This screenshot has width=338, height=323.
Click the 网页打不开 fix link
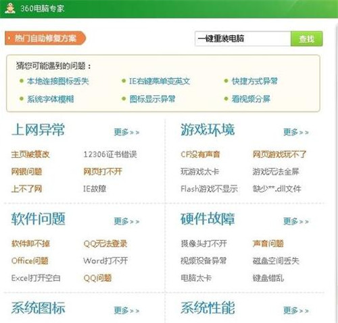[x=103, y=171]
